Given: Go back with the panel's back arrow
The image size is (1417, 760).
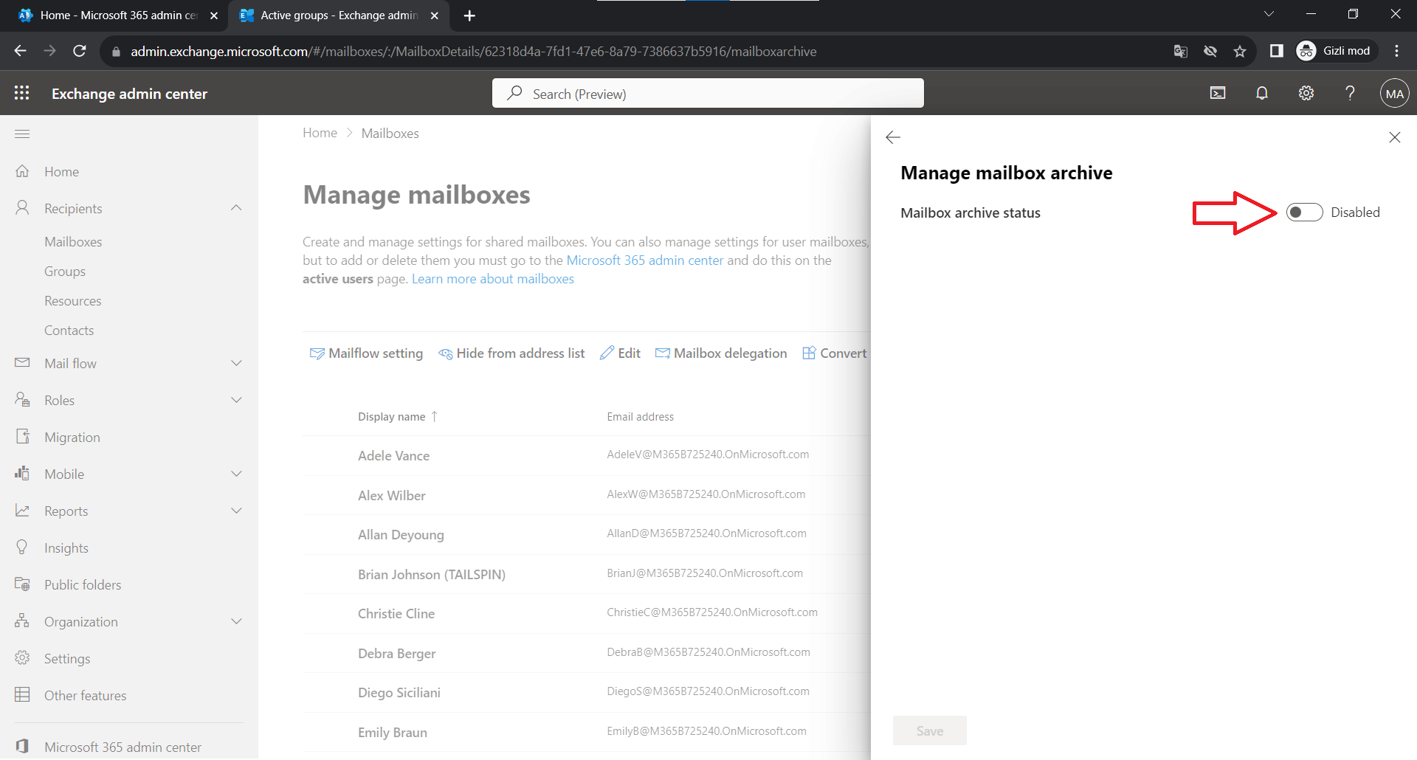Looking at the screenshot, I should pyautogui.click(x=893, y=137).
